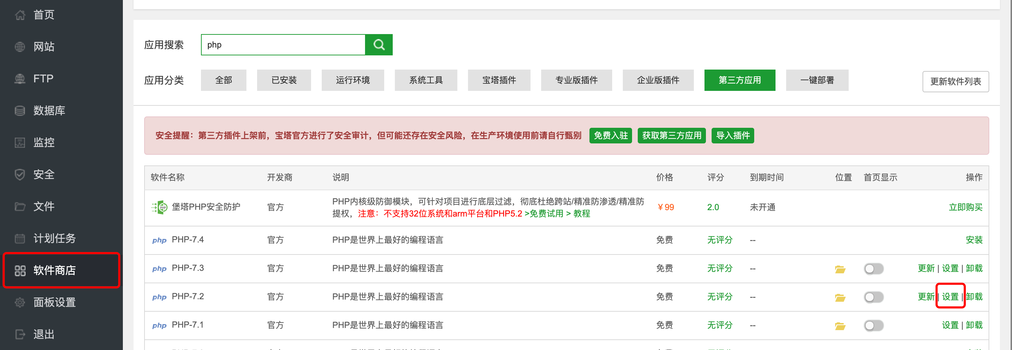Click the globe icon beside 网站
Viewport: 1012px width, 350px height.
coord(20,47)
